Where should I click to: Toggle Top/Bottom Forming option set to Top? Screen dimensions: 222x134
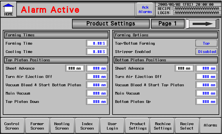coord(206,43)
